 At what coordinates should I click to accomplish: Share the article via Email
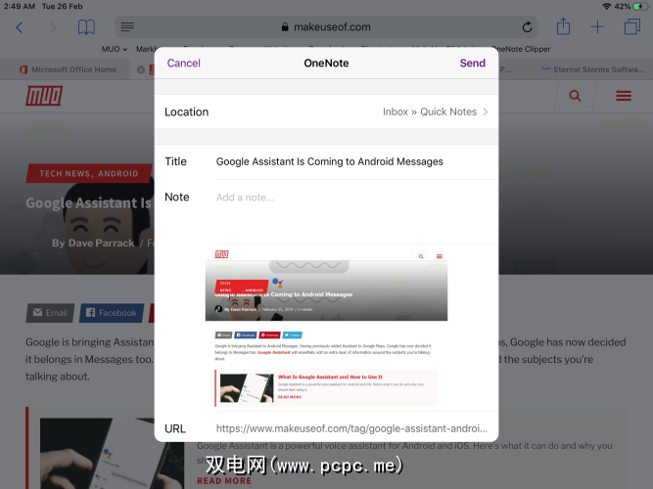pyautogui.click(x=50, y=313)
